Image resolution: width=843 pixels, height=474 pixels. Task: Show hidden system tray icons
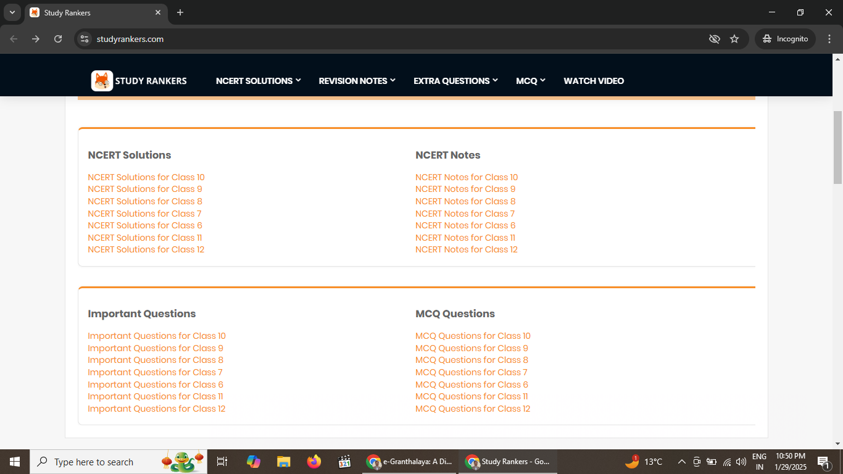(x=682, y=462)
